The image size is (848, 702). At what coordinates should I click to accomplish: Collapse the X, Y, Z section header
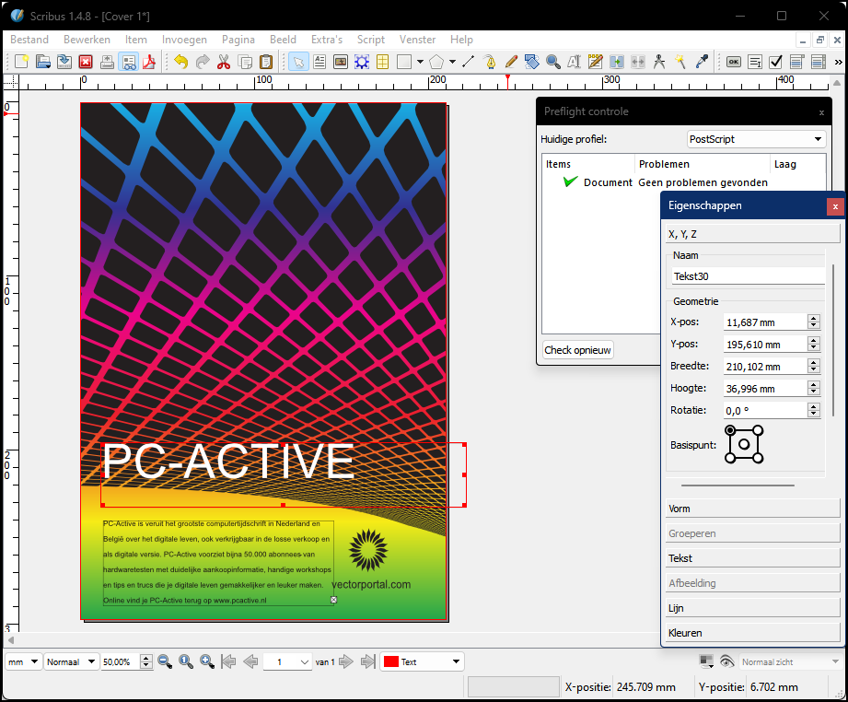pos(752,234)
